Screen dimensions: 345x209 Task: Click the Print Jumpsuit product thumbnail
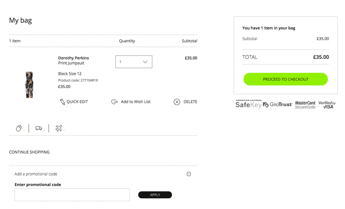point(29,84)
